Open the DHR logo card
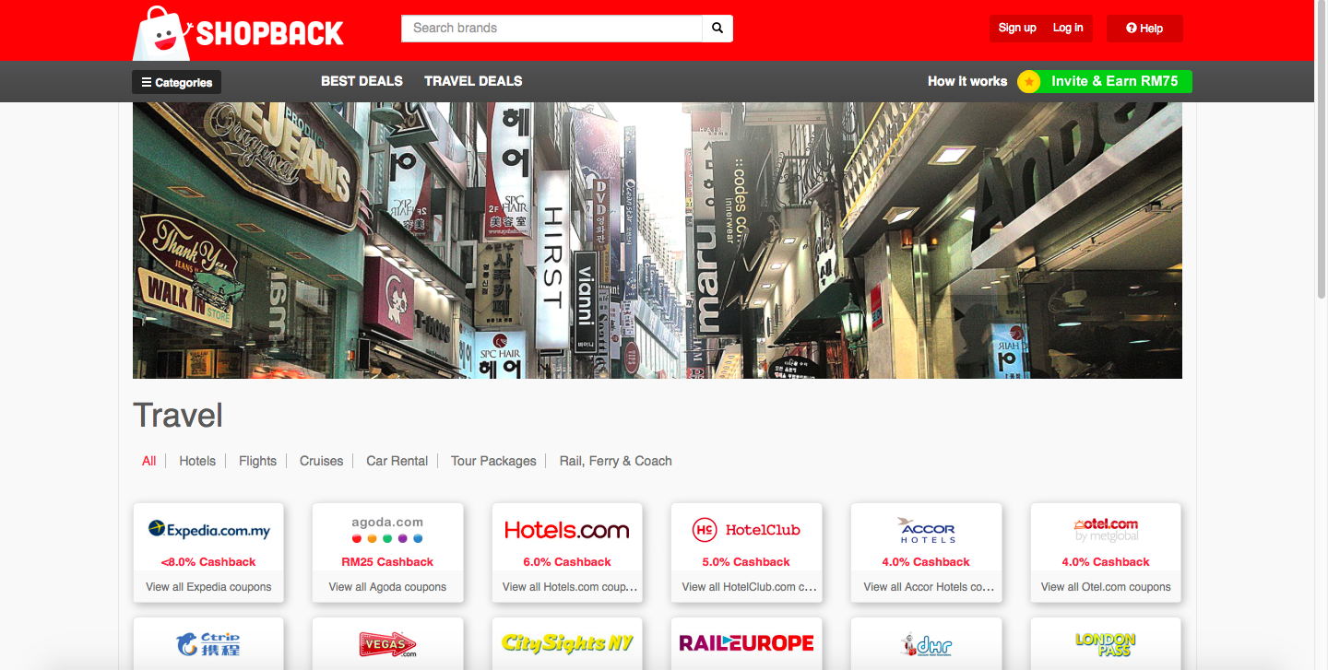This screenshot has width=1328, height=670. pos(926,643)
